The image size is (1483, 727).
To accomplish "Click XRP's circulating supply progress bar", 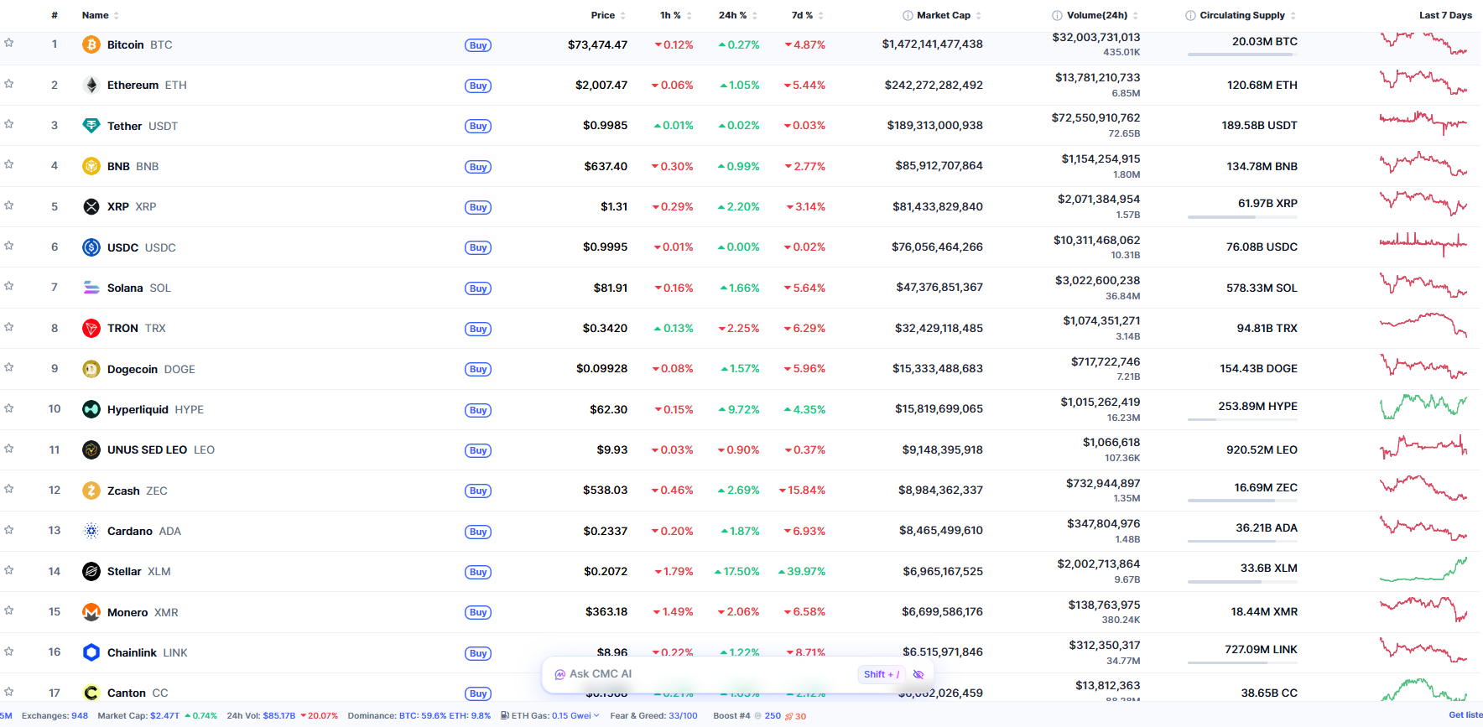I will click(x=1242, y=216).
